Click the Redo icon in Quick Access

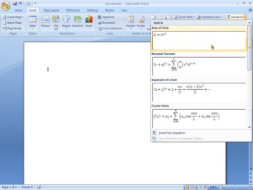click(28, 3)
